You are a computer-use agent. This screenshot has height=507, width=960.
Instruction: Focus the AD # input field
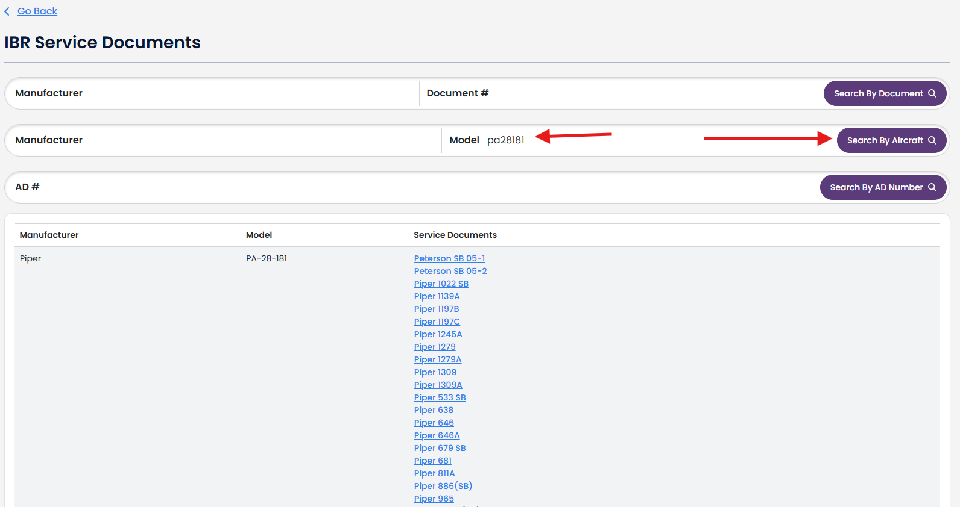[413, 187]
